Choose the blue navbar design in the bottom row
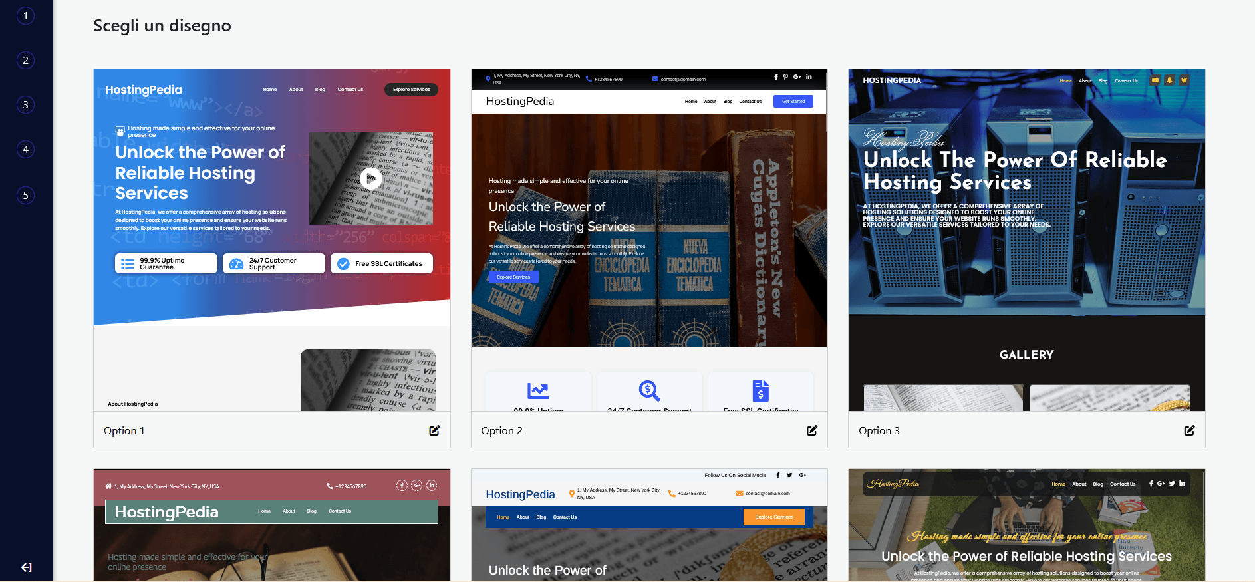The height and width of the screenshot is (582, 1255). [x=649, y=525]
